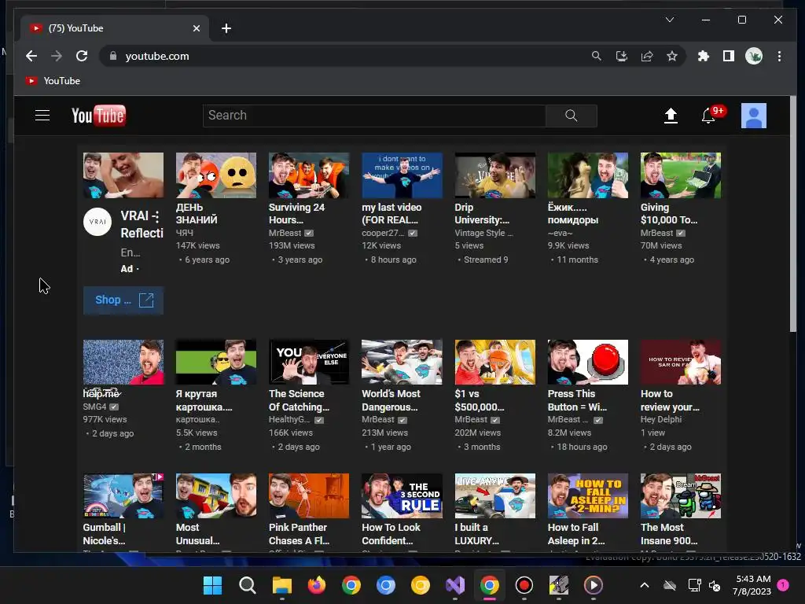The image size is (805, 604).
Task: Click the Shop button on the ad
Action: [123, 300]
